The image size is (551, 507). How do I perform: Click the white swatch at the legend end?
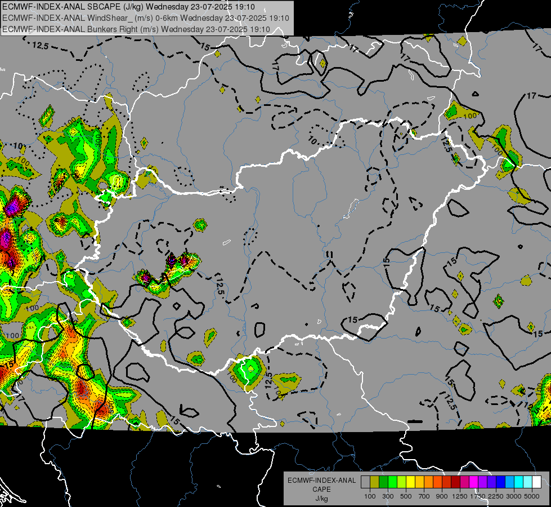(x=536, y=482)
